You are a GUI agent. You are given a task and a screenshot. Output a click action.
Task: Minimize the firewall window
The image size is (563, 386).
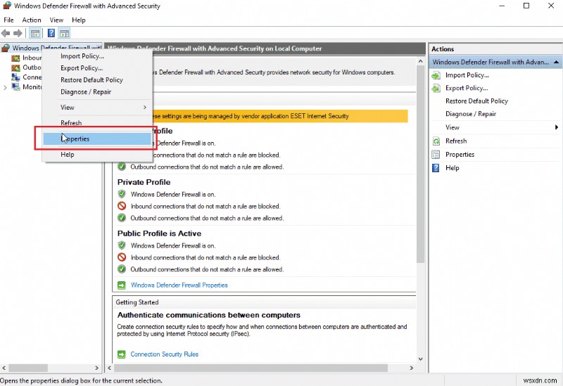[x=502, y=6]
